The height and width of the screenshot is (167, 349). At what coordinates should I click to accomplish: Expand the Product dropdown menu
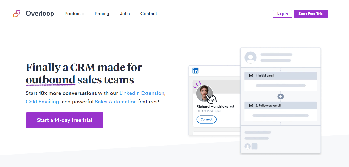(x=74, y=14)
